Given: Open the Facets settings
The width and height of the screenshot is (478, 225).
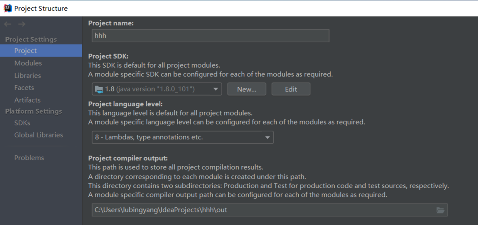Looking at the screenshot, I should pos(24,88).
